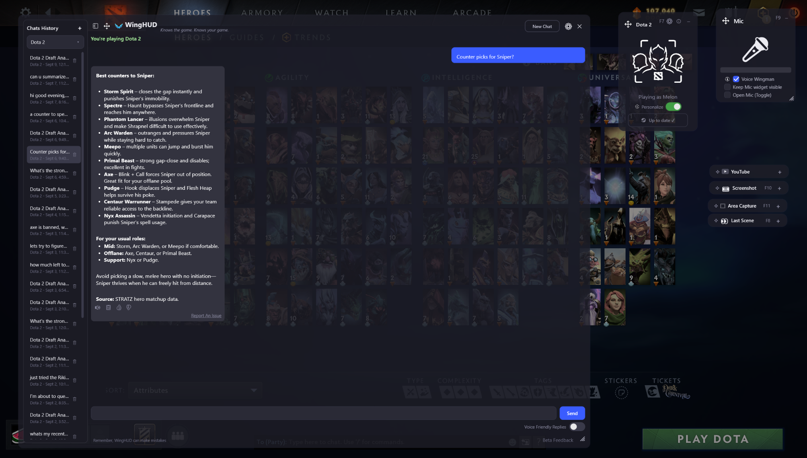Click the Send button
This screenshot has width=807, height=458.
tap(572, 413)
